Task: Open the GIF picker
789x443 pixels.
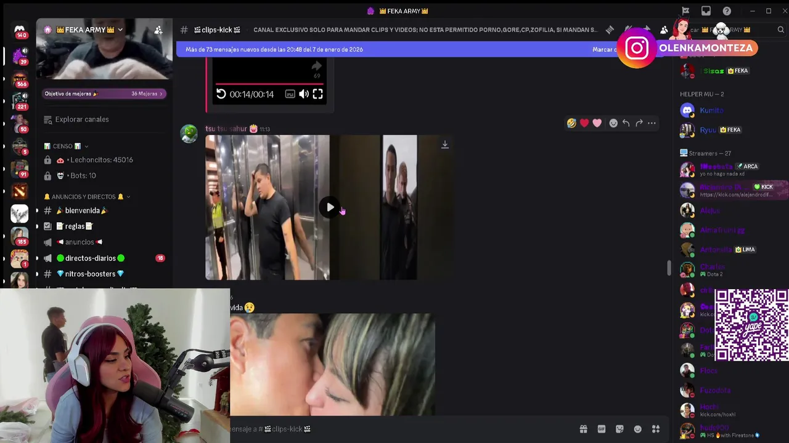Action: (x=602, y=429)
